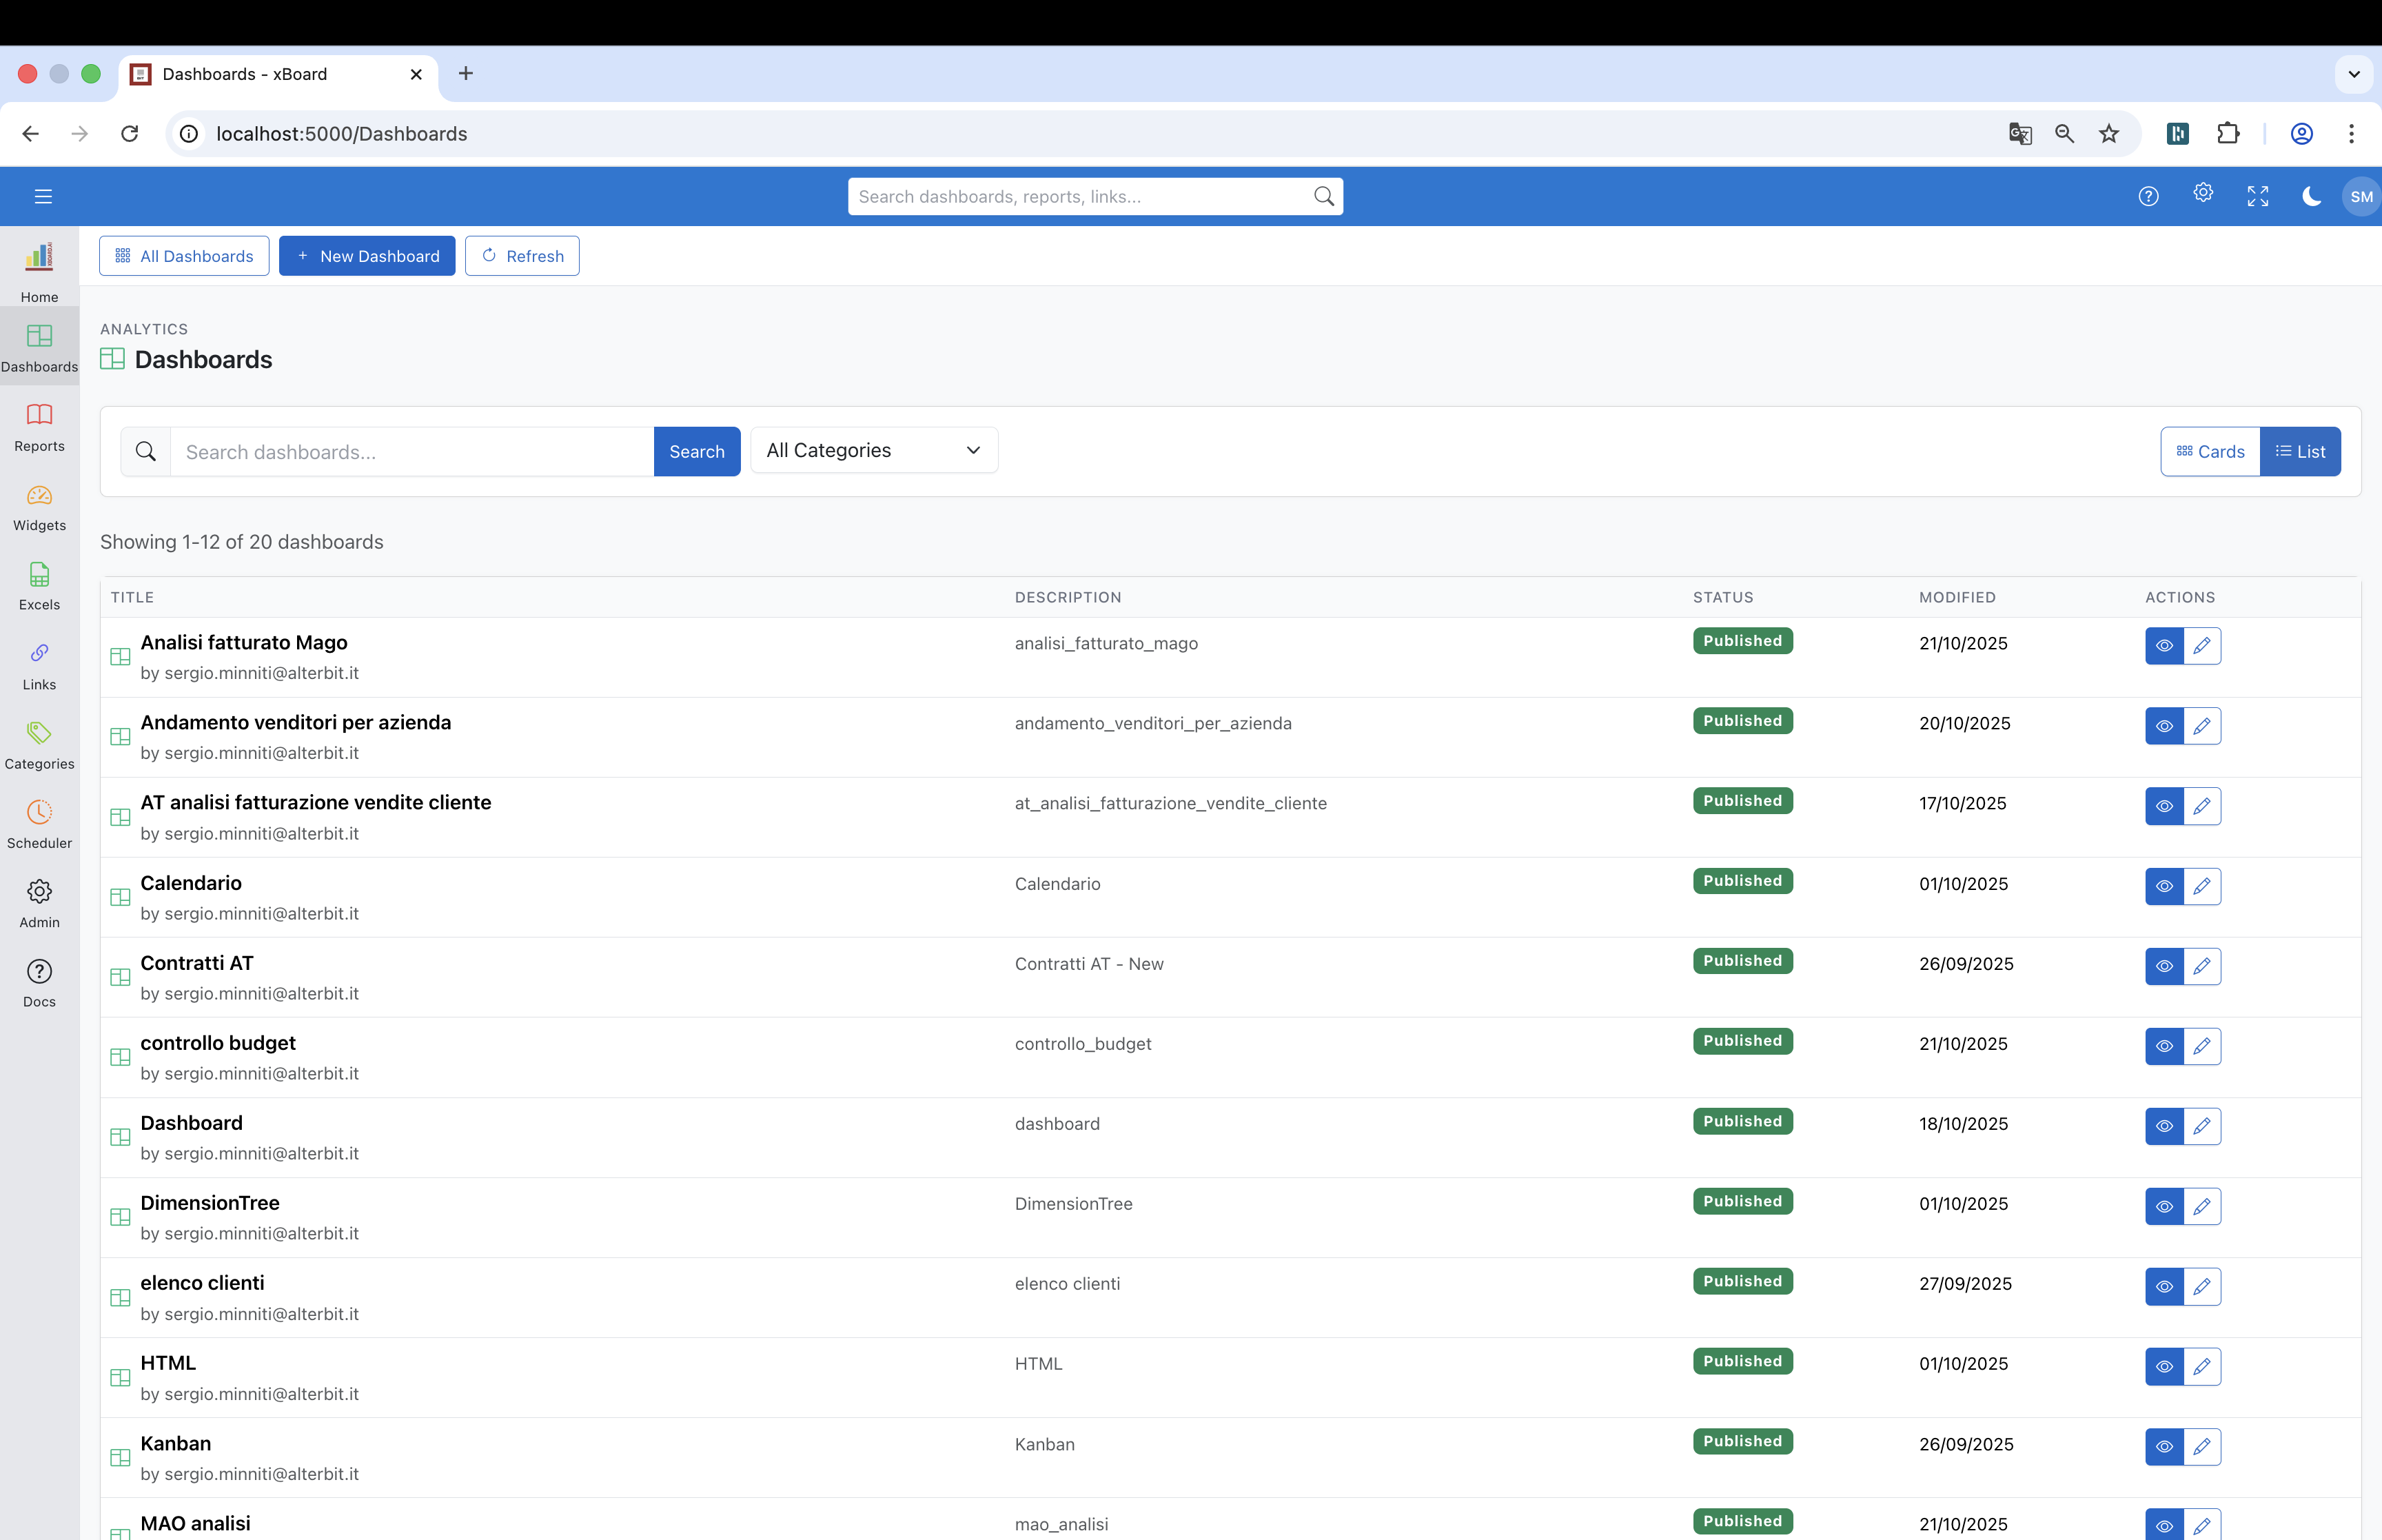Image resolution: width=2382 pixels, height=1540 pixels.
Task: Create a New Dashboard
Action: point(367,256)
